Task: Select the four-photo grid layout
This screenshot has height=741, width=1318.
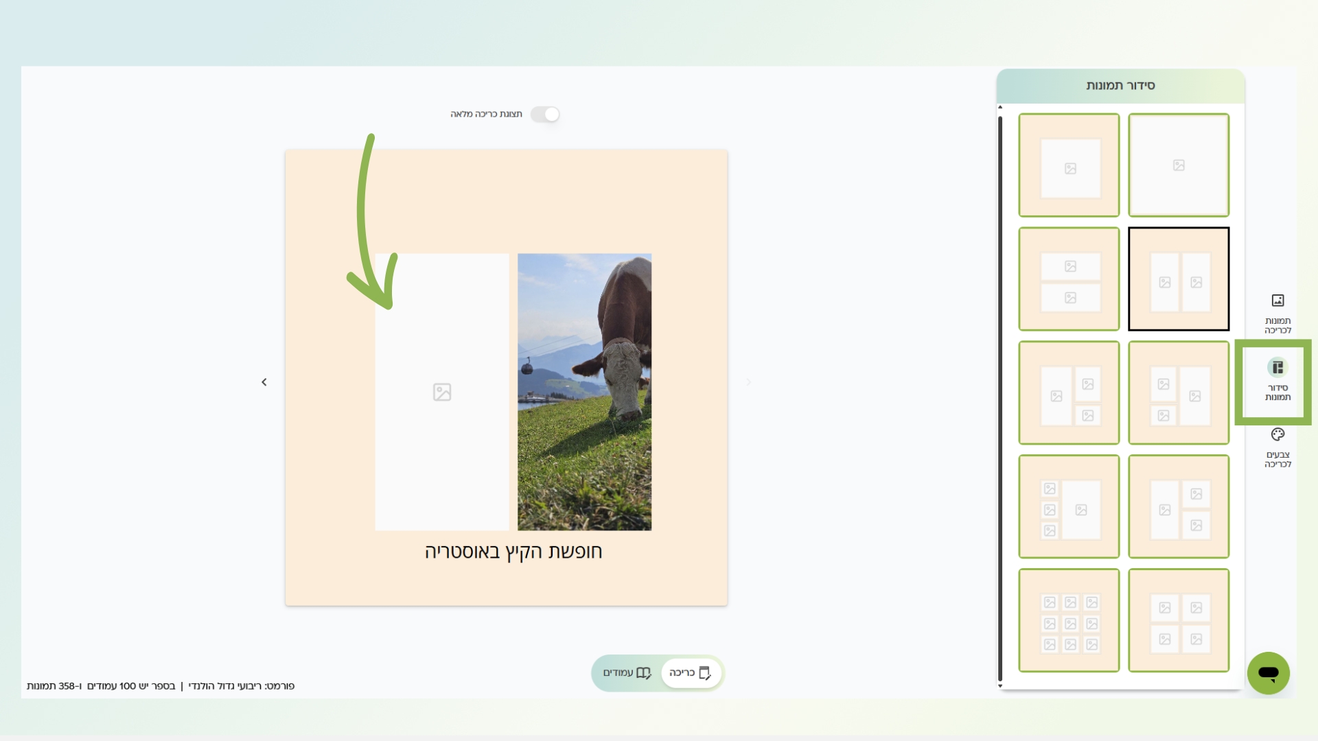Action: pos(1178,620)
